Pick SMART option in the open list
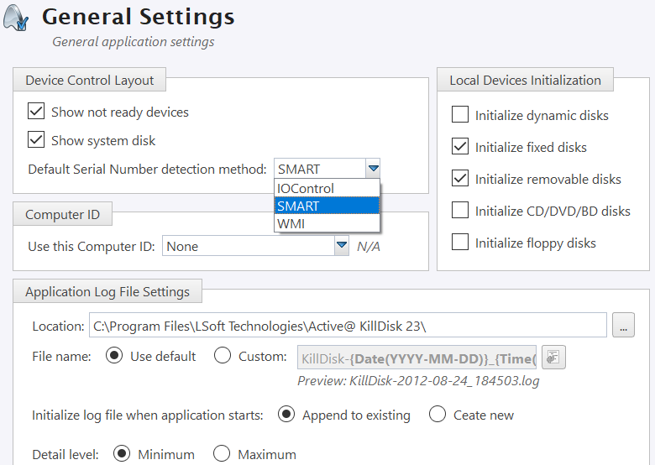Image resolution: width=655 pixels, height=465 pixels. [x=298, y=206]
